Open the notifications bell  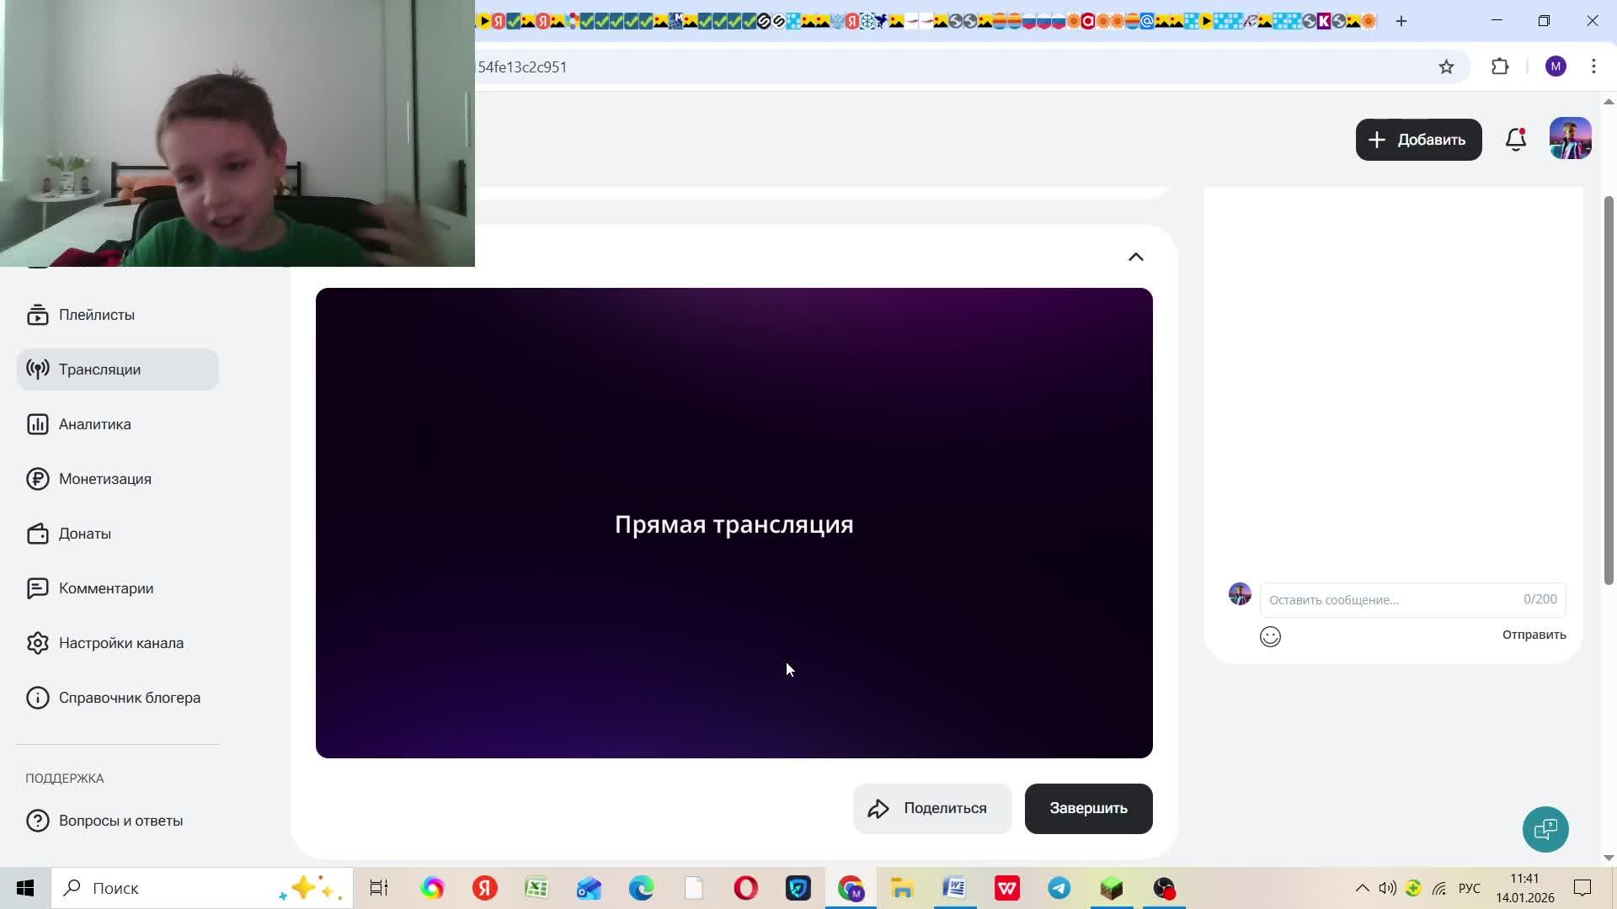click(1515, 140)
